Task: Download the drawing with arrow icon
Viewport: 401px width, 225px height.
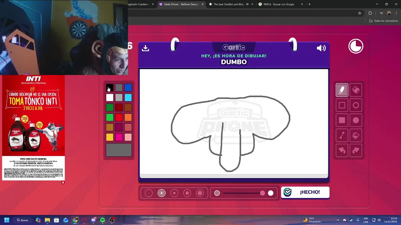Action: coord(145,48)
